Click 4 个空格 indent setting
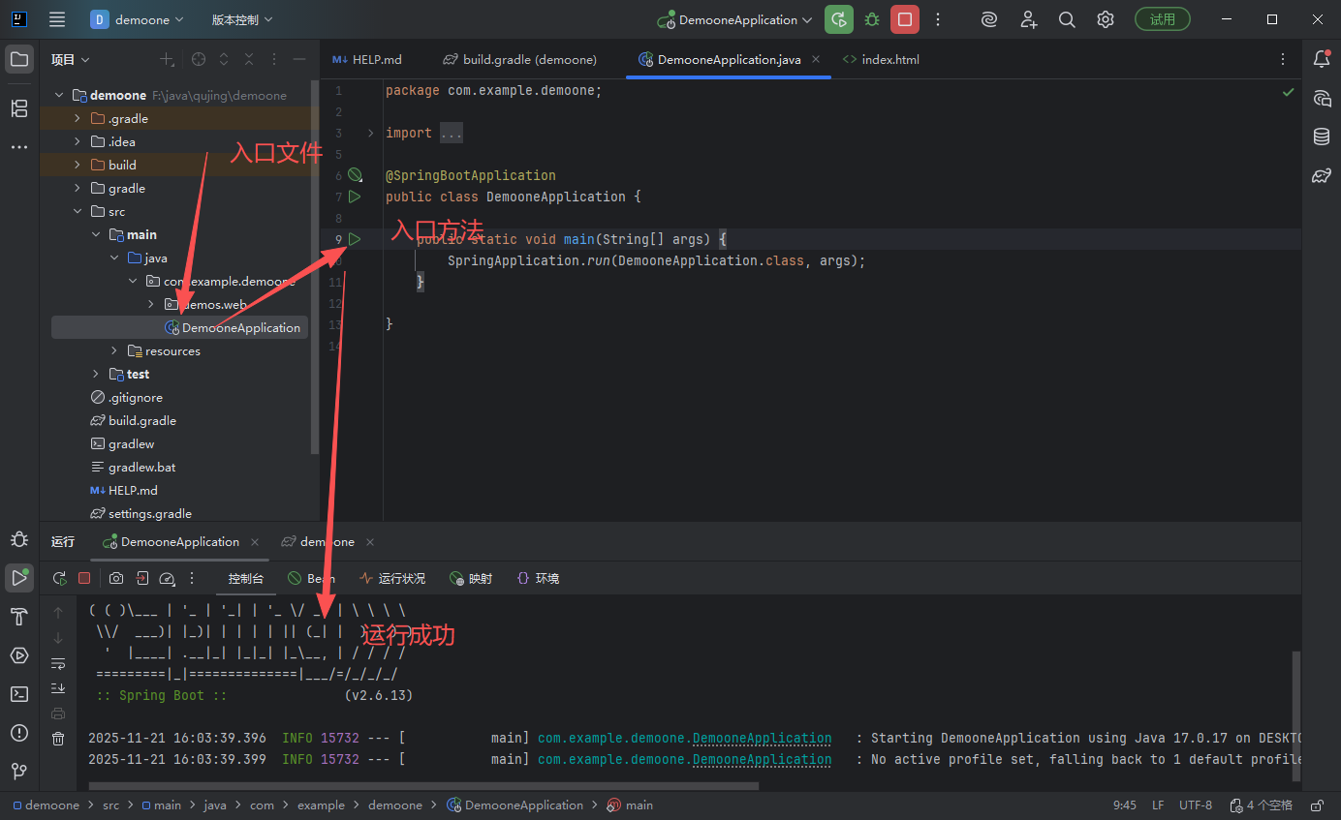1341x820 pixels. tap(1262, 805)
